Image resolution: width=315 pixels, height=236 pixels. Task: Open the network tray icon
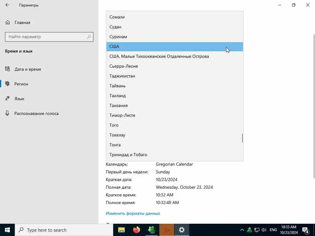coord(257,230)
